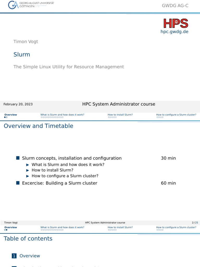This screenshot has height=267, width=200.
Task: Click the "GWDG AG-C" header text
Action: [175, 6]
